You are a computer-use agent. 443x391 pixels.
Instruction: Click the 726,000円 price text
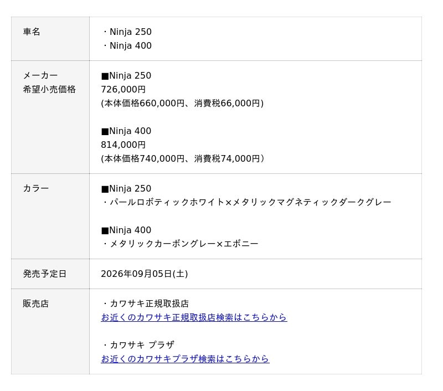click(123, 89)
